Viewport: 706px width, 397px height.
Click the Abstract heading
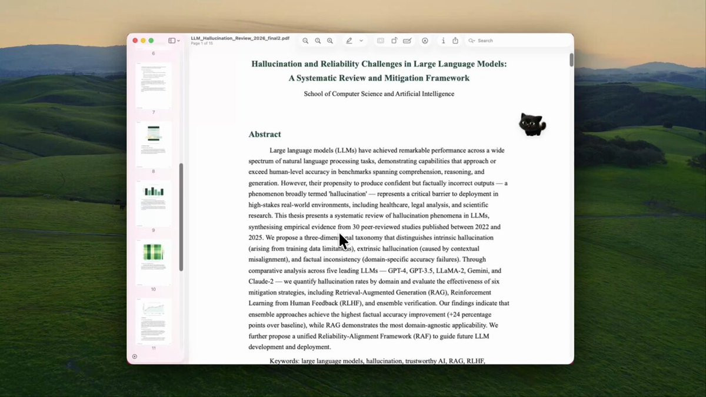click(x=265, y=134)
